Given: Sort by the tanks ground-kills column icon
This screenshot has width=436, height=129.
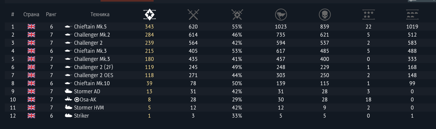Looking at the screenshot, I should 412,14.
